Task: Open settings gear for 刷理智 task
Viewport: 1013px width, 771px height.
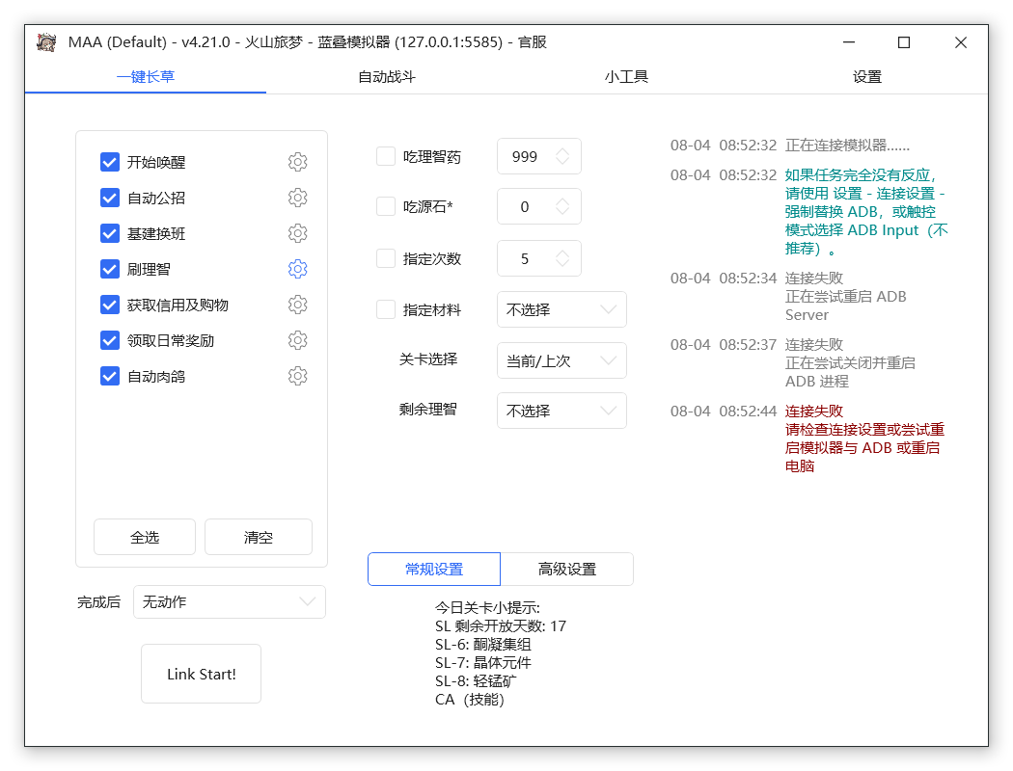Action: pyautogui.click(x=298, y=269)
